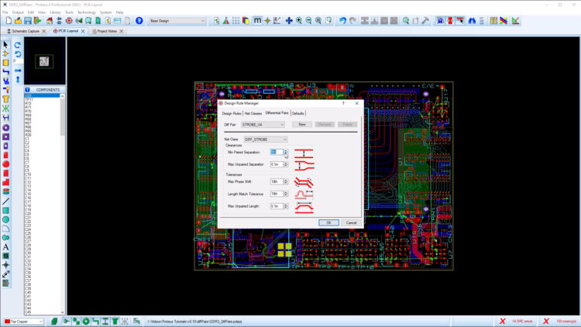Select the text 'A' tool in sidebar

pyautogui.click(x=6, y=247)
